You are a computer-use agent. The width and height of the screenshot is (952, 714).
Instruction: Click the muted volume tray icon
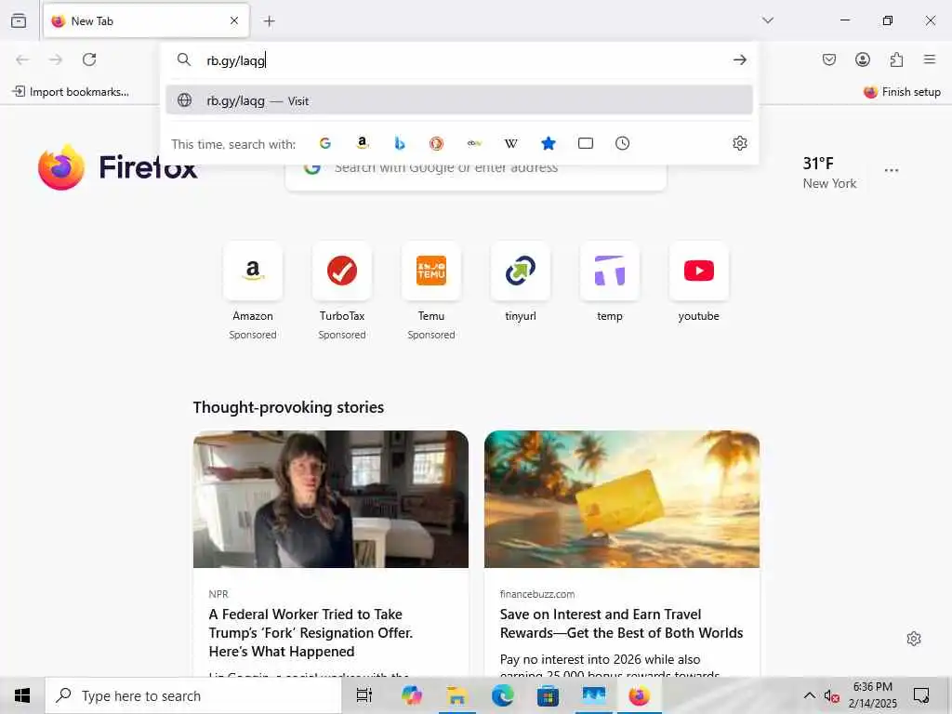pyautogui.click(x=831, y=696)
